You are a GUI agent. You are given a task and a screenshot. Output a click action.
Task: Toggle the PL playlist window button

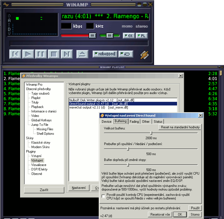[x=142, y=36]
